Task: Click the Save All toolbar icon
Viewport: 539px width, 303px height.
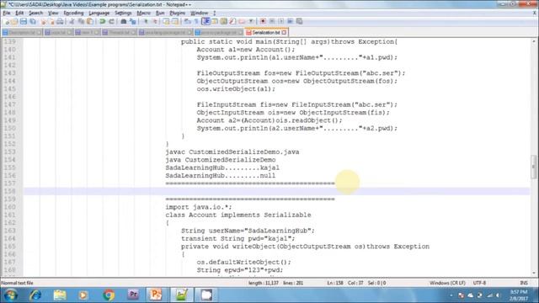Action: tap(33, 22)
